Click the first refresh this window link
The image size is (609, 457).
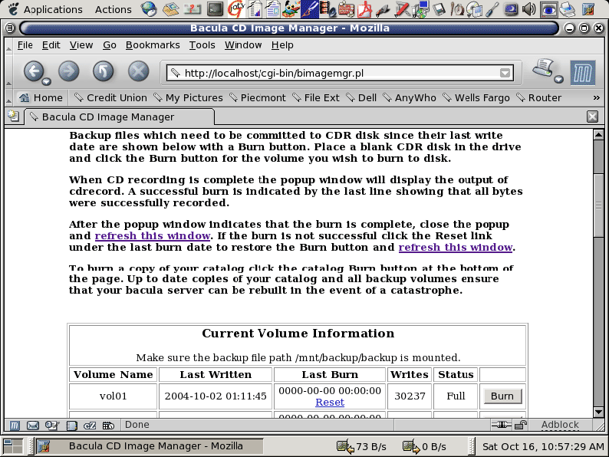[x=152, y=236]
